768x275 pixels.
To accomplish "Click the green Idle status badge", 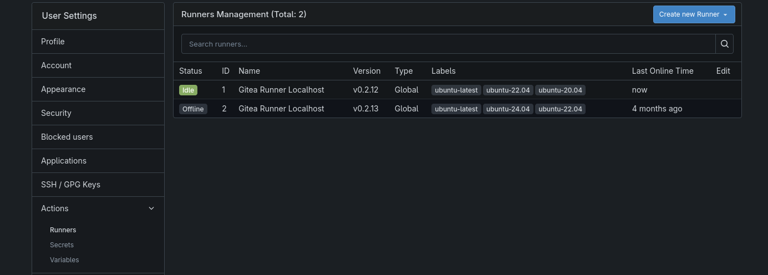I will click(188, 90).
